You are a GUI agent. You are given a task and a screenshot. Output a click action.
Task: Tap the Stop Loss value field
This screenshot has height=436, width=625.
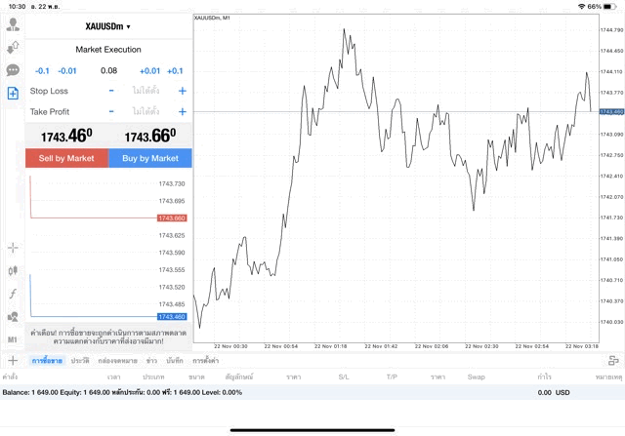[x=146, y=91]
